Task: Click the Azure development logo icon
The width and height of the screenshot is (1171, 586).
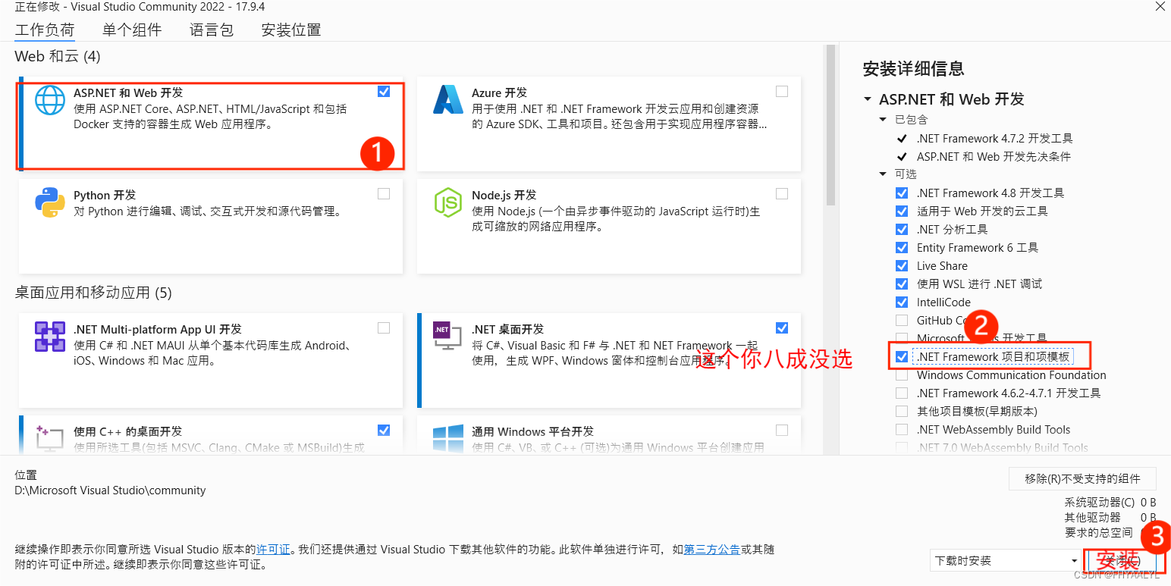Action: [448, 100]
